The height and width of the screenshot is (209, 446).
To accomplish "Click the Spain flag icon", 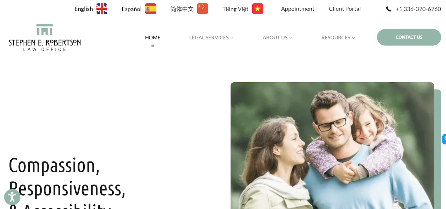I will tap(151, 9).
